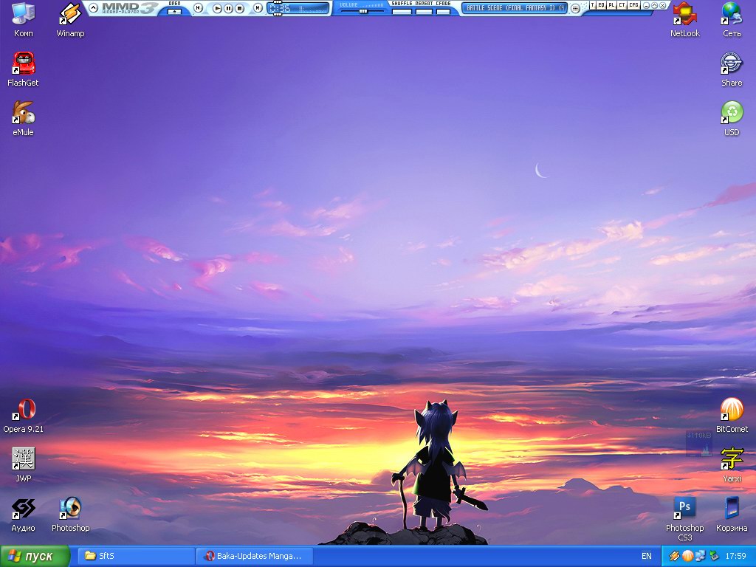
Task: Open the PL playlist panel
Action: (x=612, y=5)
